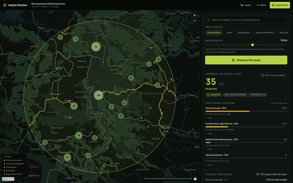Click the Climate stress progress bar
The width and height of the screenshot is (293, 183).
click(246, 111)
